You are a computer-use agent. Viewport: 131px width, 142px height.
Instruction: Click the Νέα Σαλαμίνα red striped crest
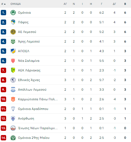[13, 61]
